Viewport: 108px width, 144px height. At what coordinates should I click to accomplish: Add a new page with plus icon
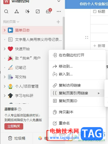[x=58, y=22]
